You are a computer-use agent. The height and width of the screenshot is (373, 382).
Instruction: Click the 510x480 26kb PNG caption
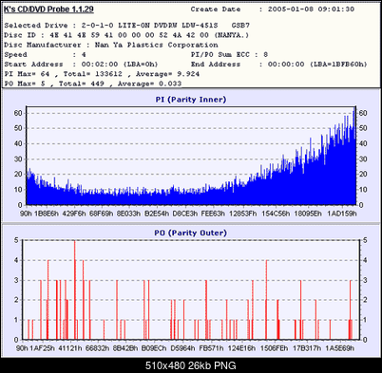coord(191,365)
